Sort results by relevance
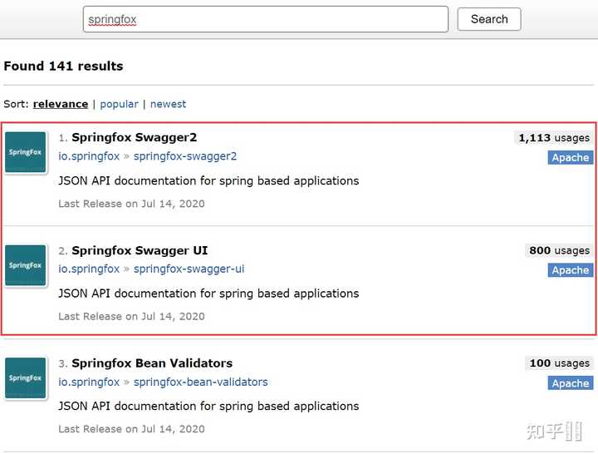 click(61, 104)
